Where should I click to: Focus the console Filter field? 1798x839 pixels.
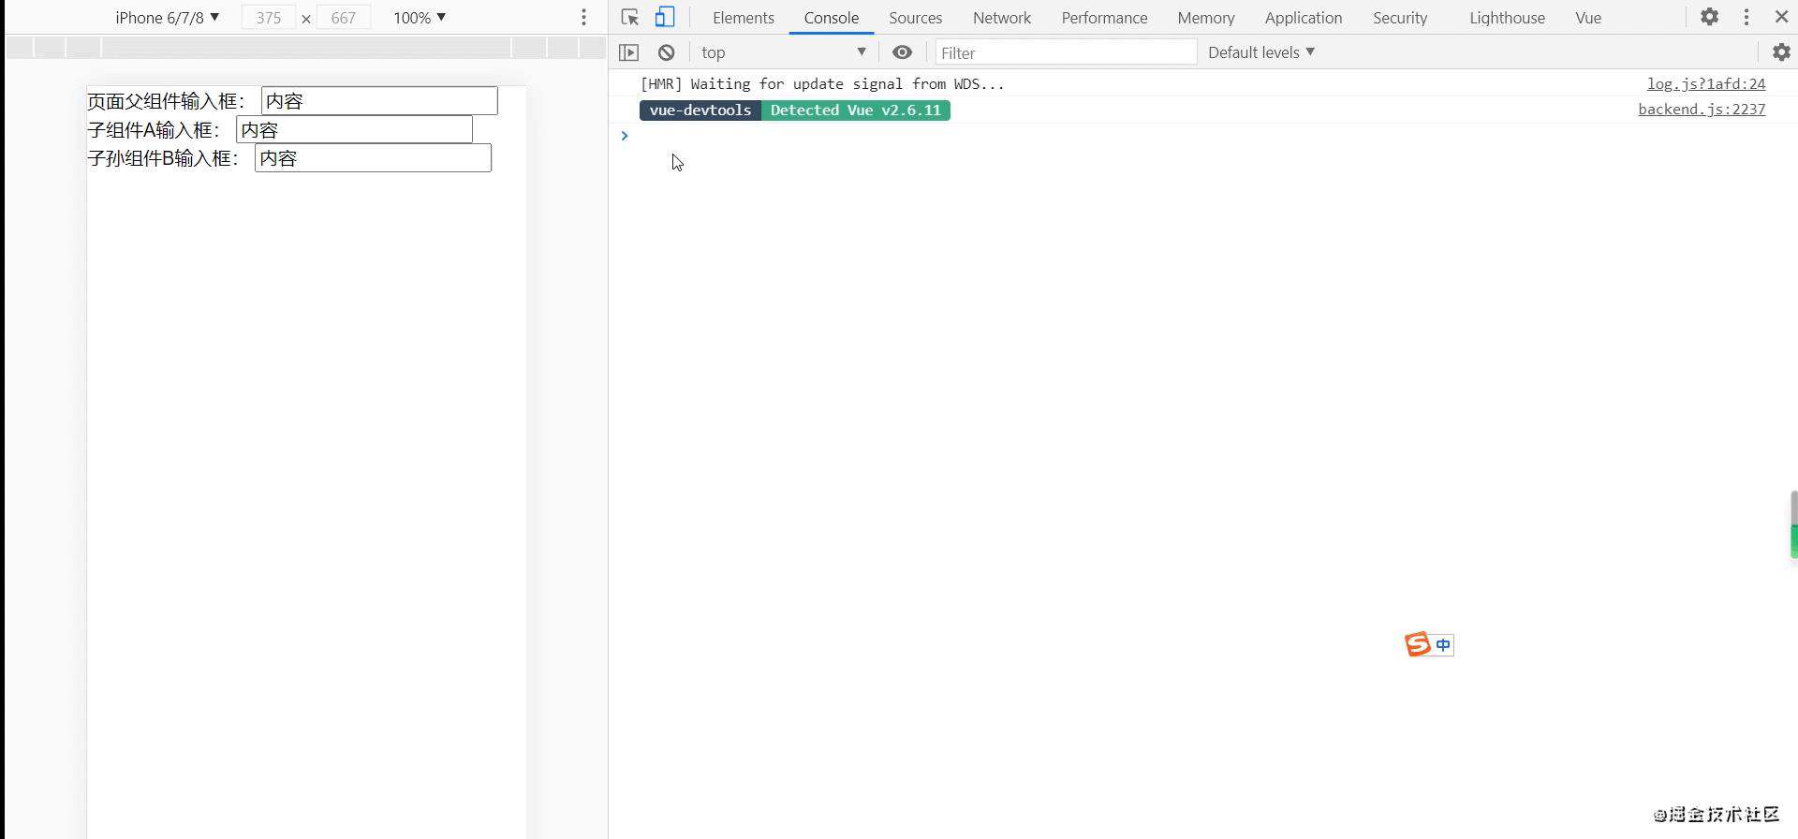pyautogui.click(x=1066, y=52)
